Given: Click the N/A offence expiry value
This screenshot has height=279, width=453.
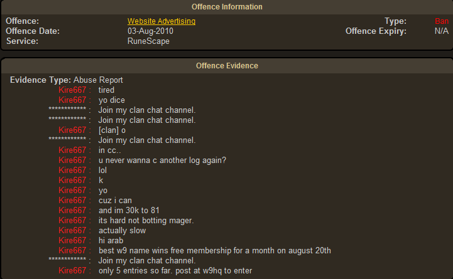Looking at the screenshot, I should tap(441, 31).
